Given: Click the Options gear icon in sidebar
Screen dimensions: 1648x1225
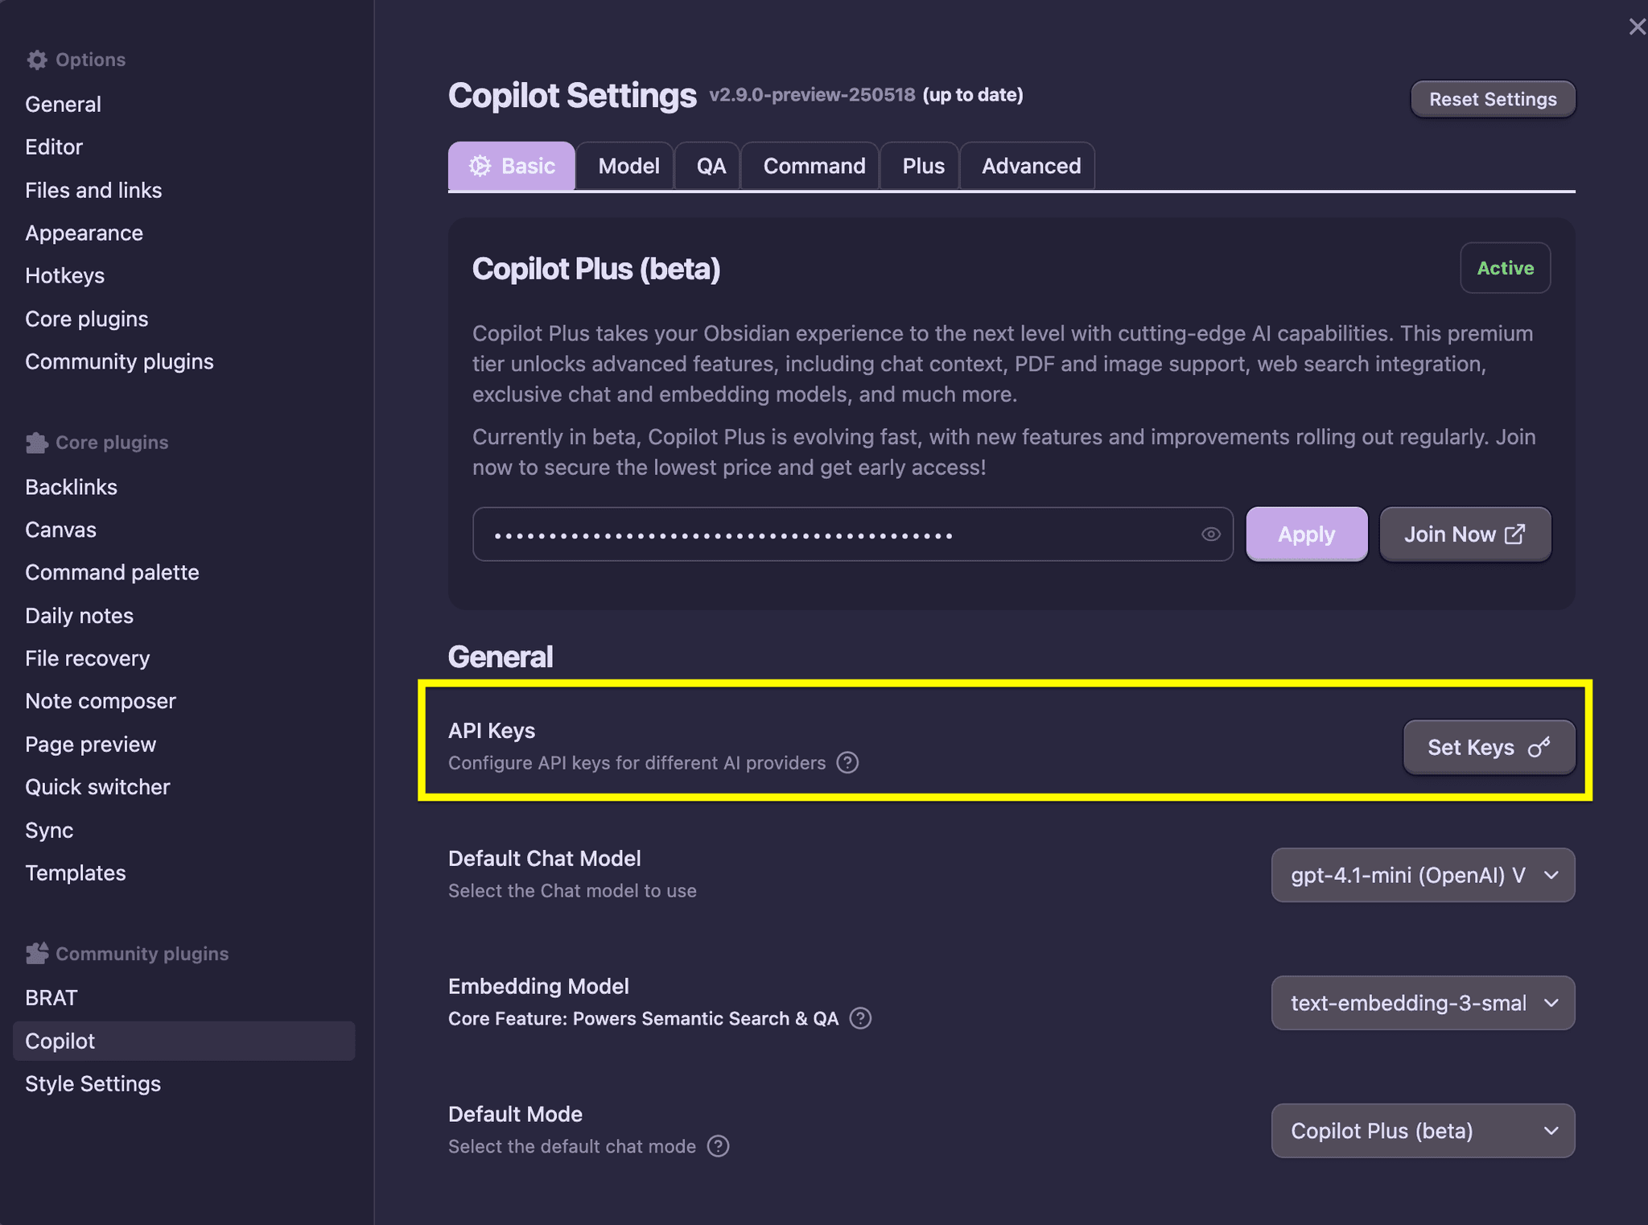Looking at the screenshot, I should 36,59.
